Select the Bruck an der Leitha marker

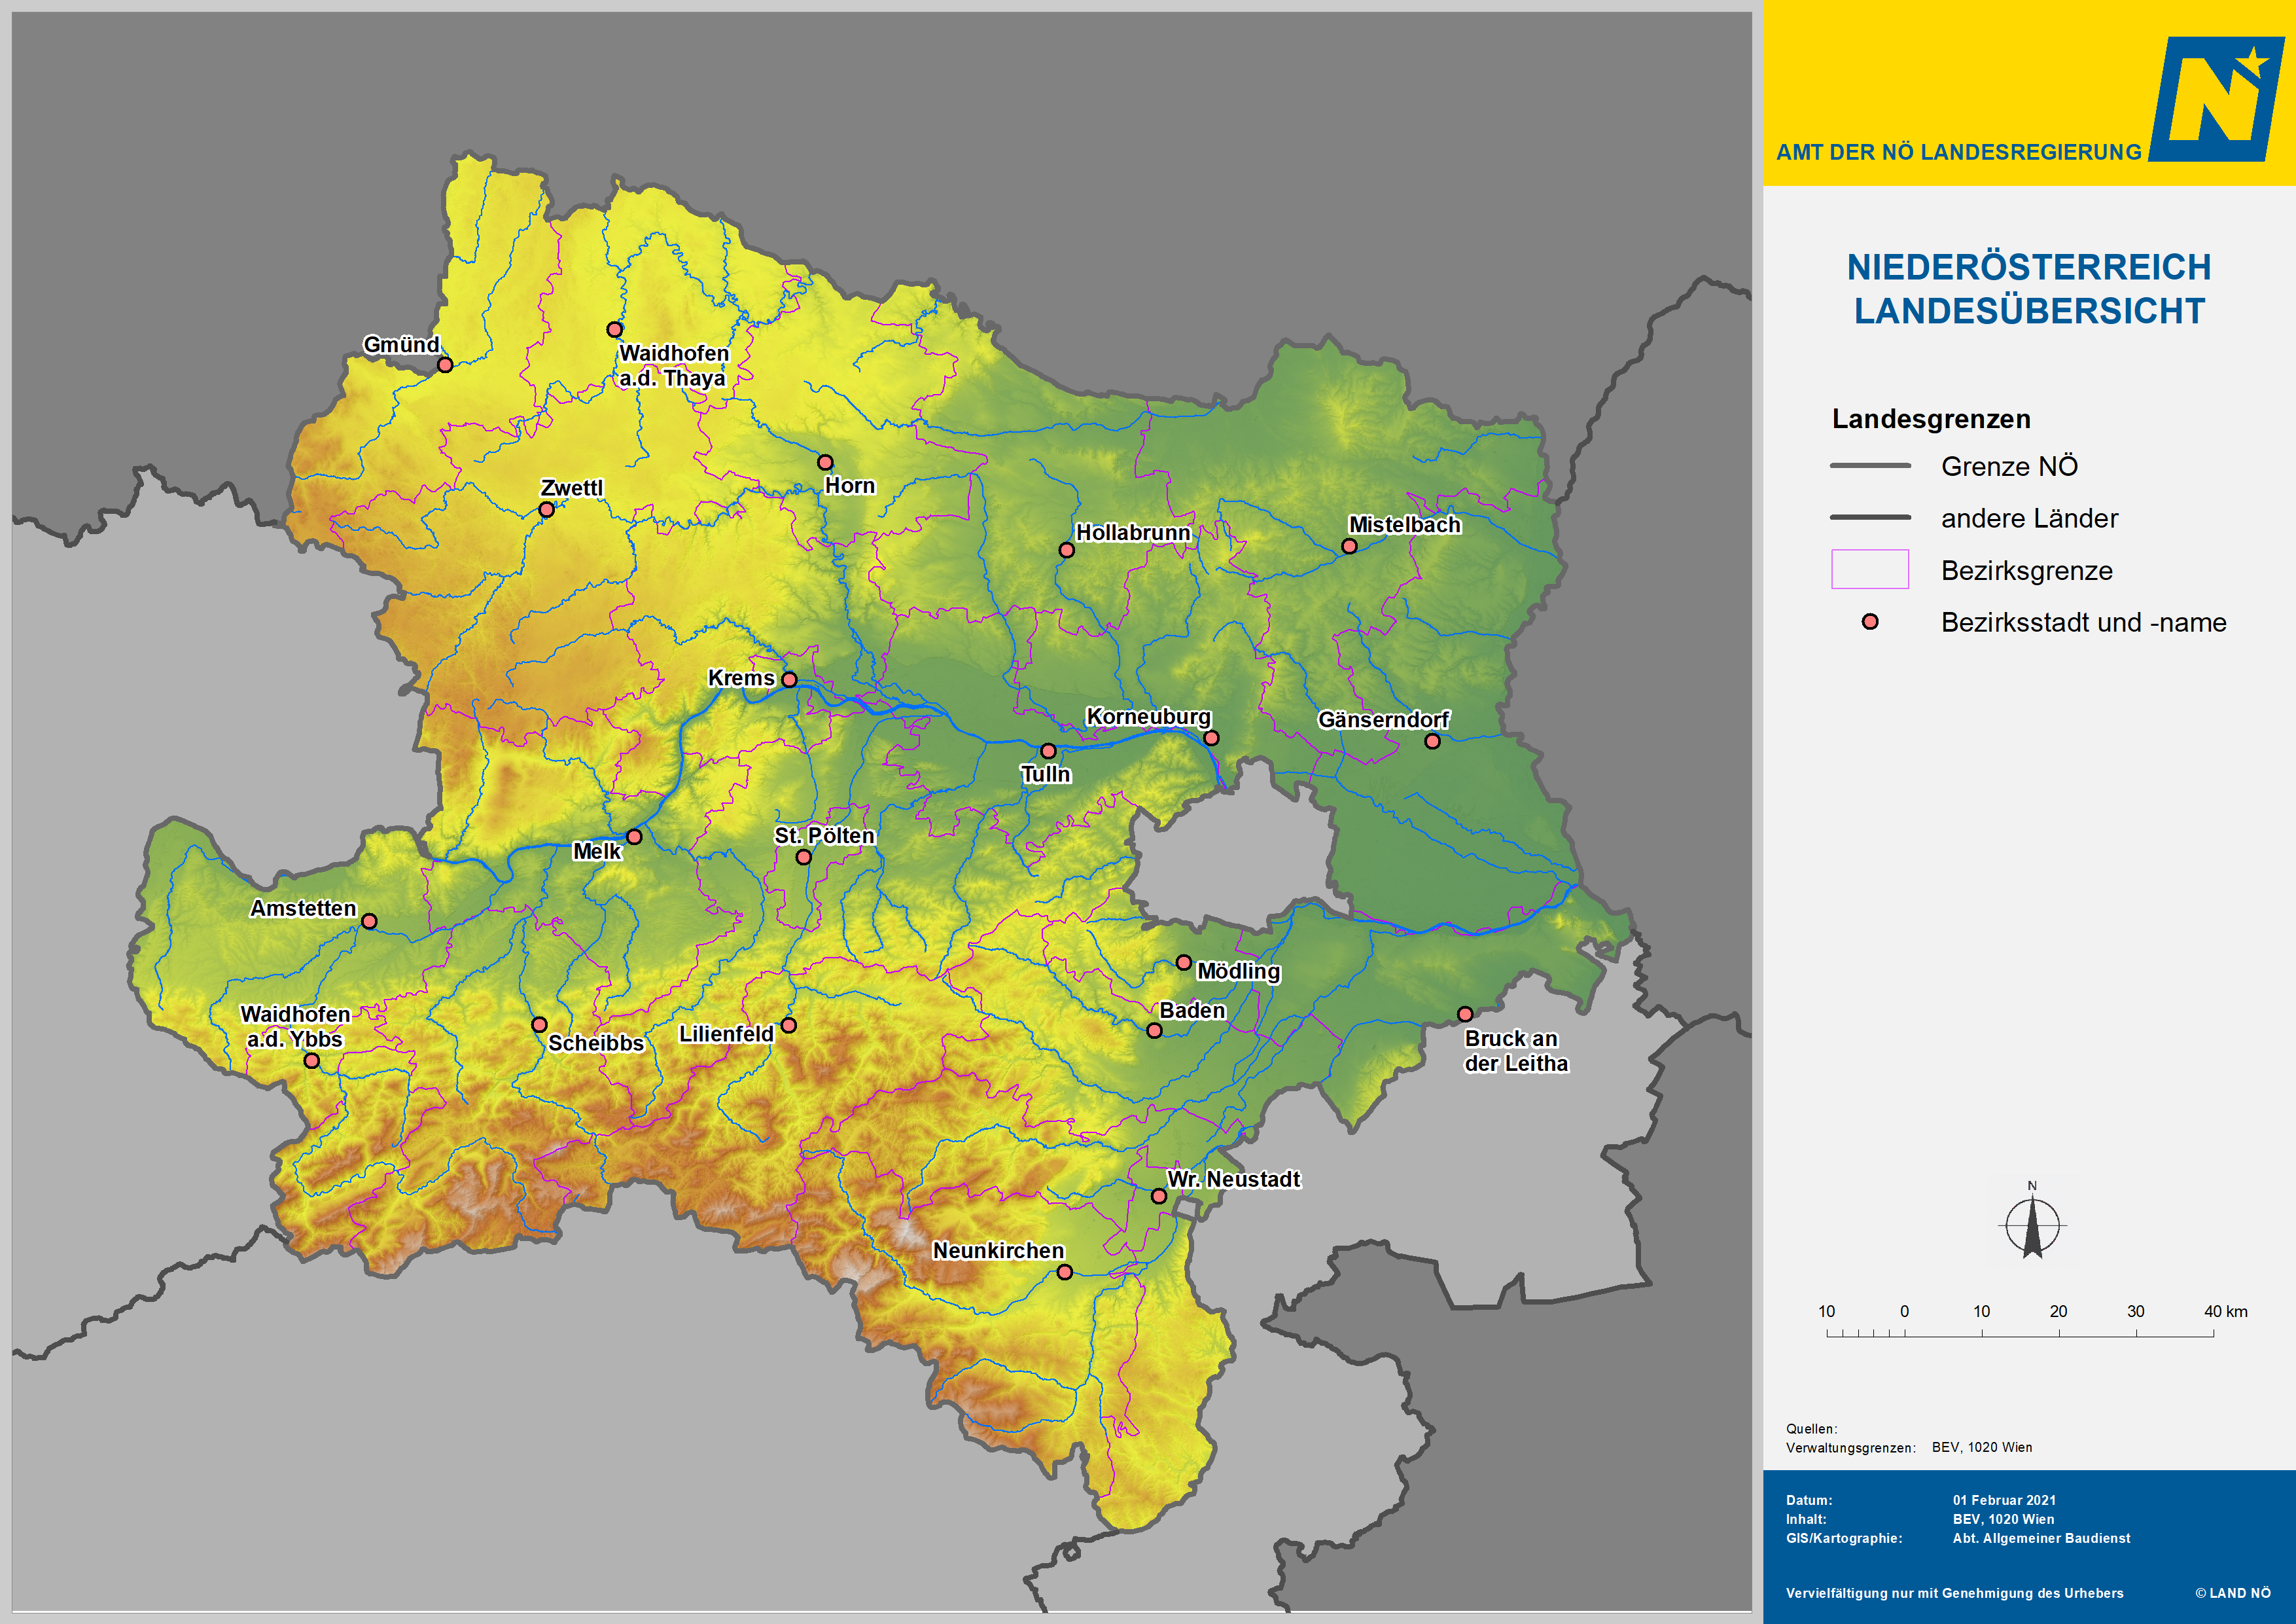click(1465, 1014)
